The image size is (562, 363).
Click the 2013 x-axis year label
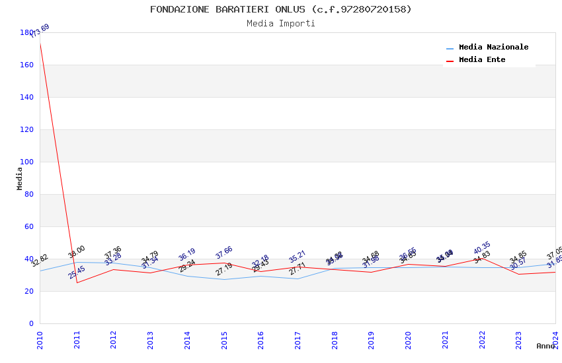click(150, 340)
